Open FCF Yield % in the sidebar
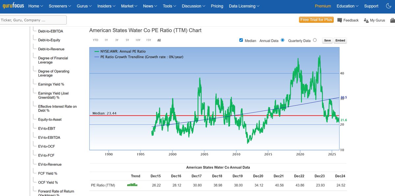This screenshot has width=395, height=196. [48, 173]
